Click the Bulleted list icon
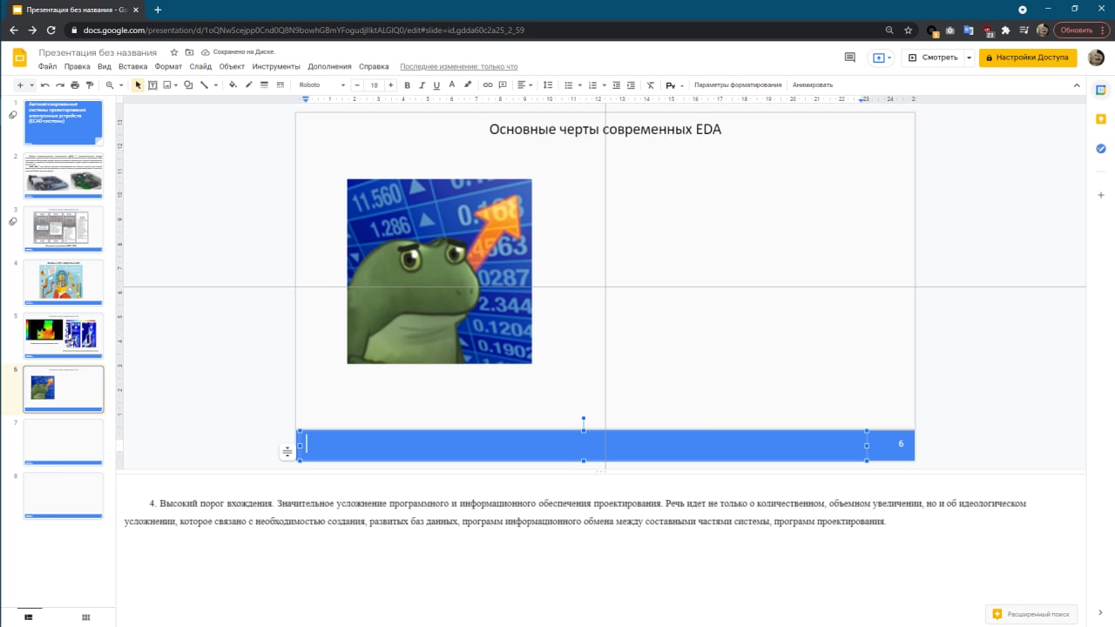 click(x=568, y=85)
